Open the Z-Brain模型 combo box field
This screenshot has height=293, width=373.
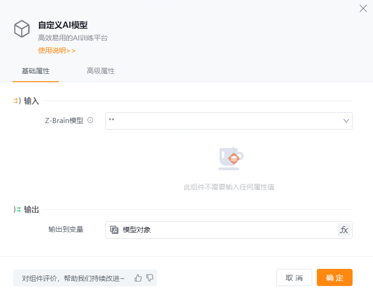pos(223,121)
